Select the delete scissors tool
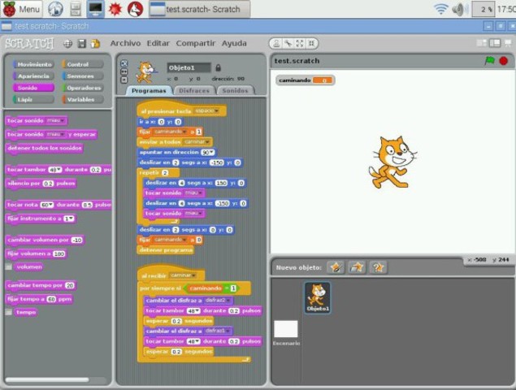 click(x=288, y=43)
